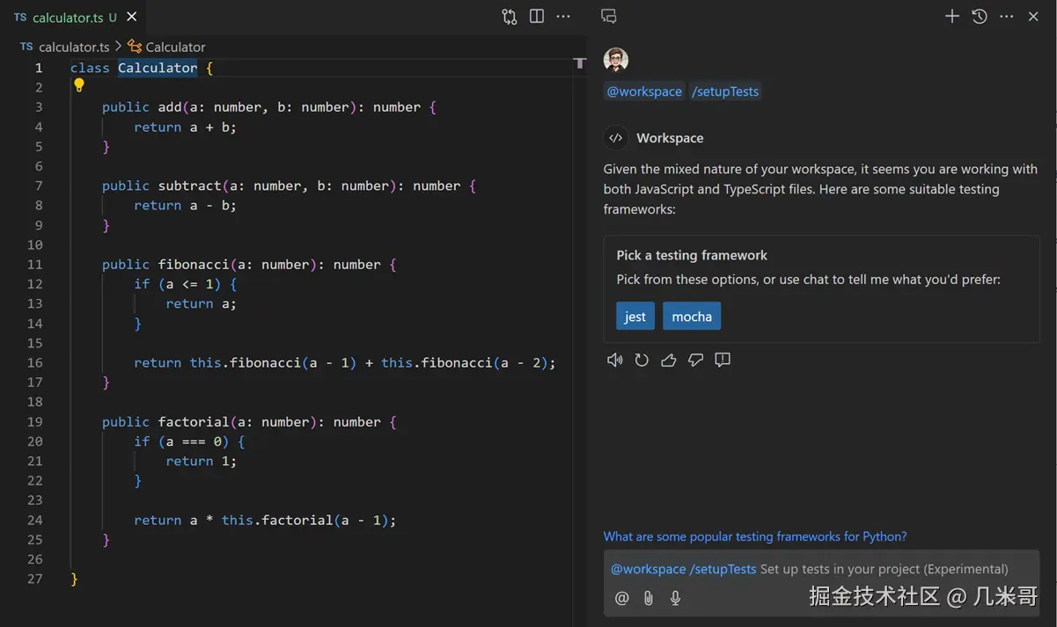Click the Calculator class name on line 1
The height and width of the screenshot is (627, 1057).
[158, 68]
